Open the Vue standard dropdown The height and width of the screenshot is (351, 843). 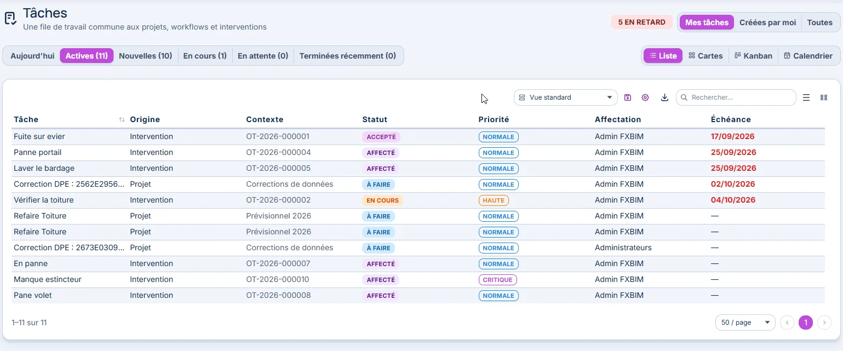coord(565,97)
